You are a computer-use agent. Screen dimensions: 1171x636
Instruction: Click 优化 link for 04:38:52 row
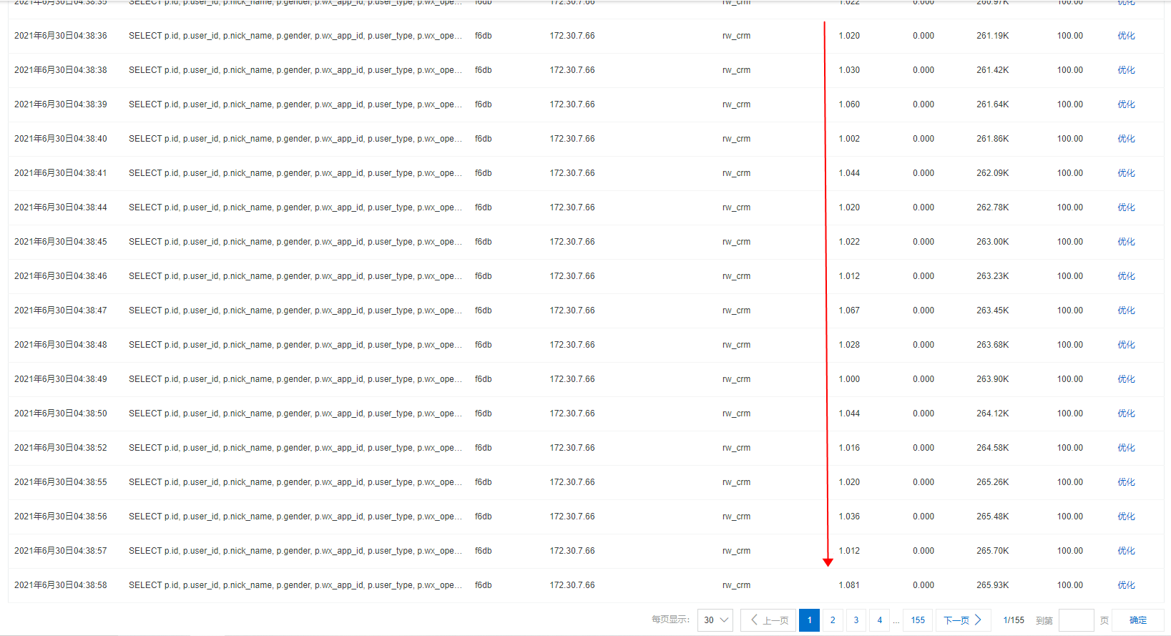coord(1126,448)
